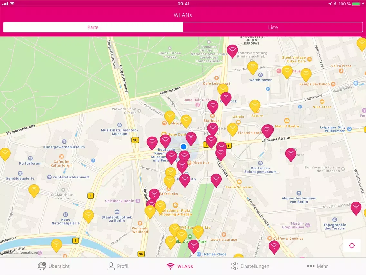Tap the Global Stone Project marker
The width and height of the screenshot is (366, 275).
pyautogui.click(x=170, y=48)
